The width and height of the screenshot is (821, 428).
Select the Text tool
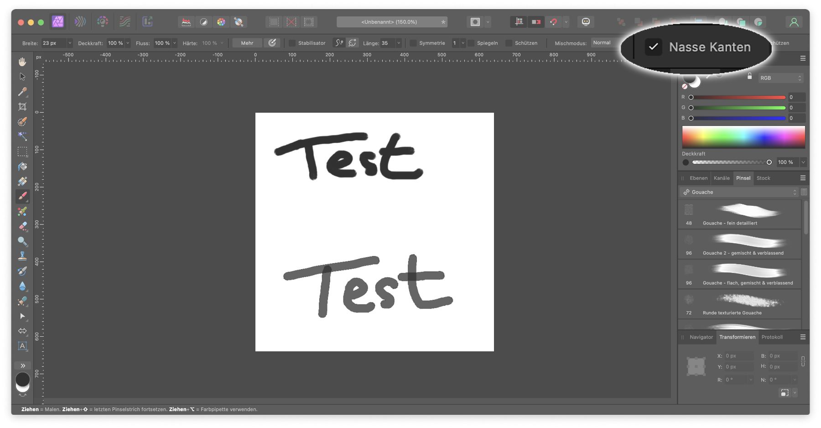click(22, 346)
